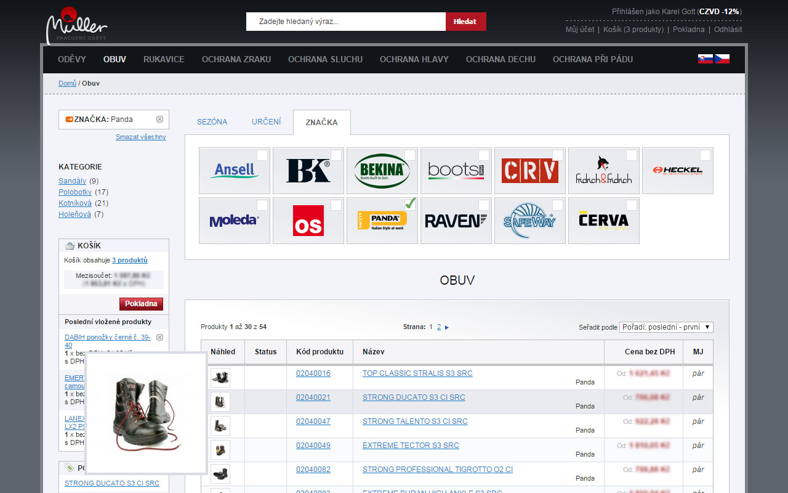788x493 pixels.
Task: Click the red Pokladna button
Action: coord(142,304)
